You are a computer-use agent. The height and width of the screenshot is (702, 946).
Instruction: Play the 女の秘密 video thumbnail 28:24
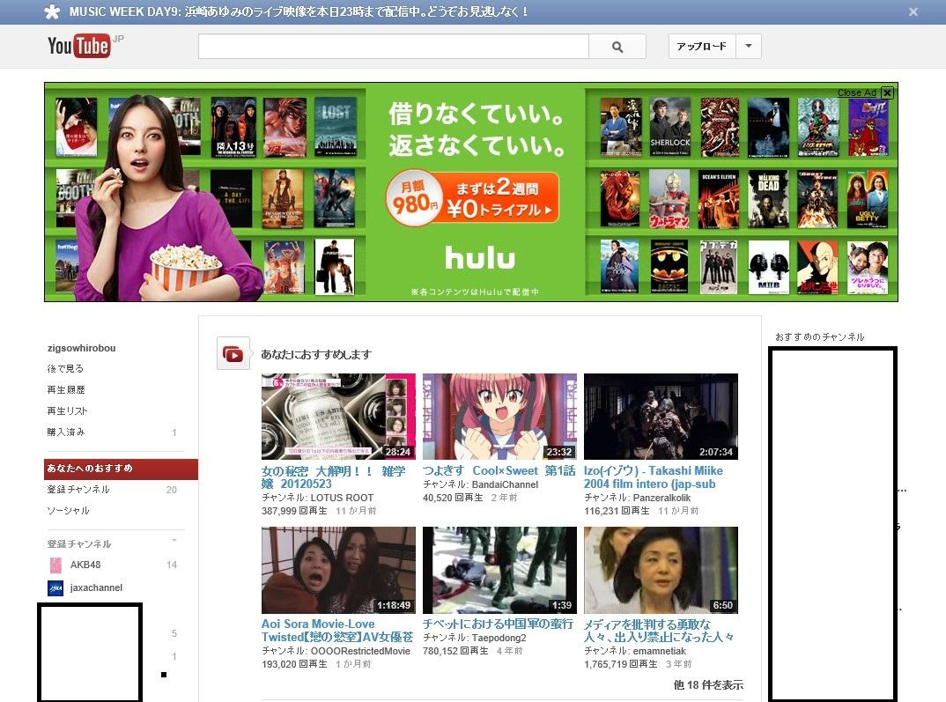tap(338, 417)
